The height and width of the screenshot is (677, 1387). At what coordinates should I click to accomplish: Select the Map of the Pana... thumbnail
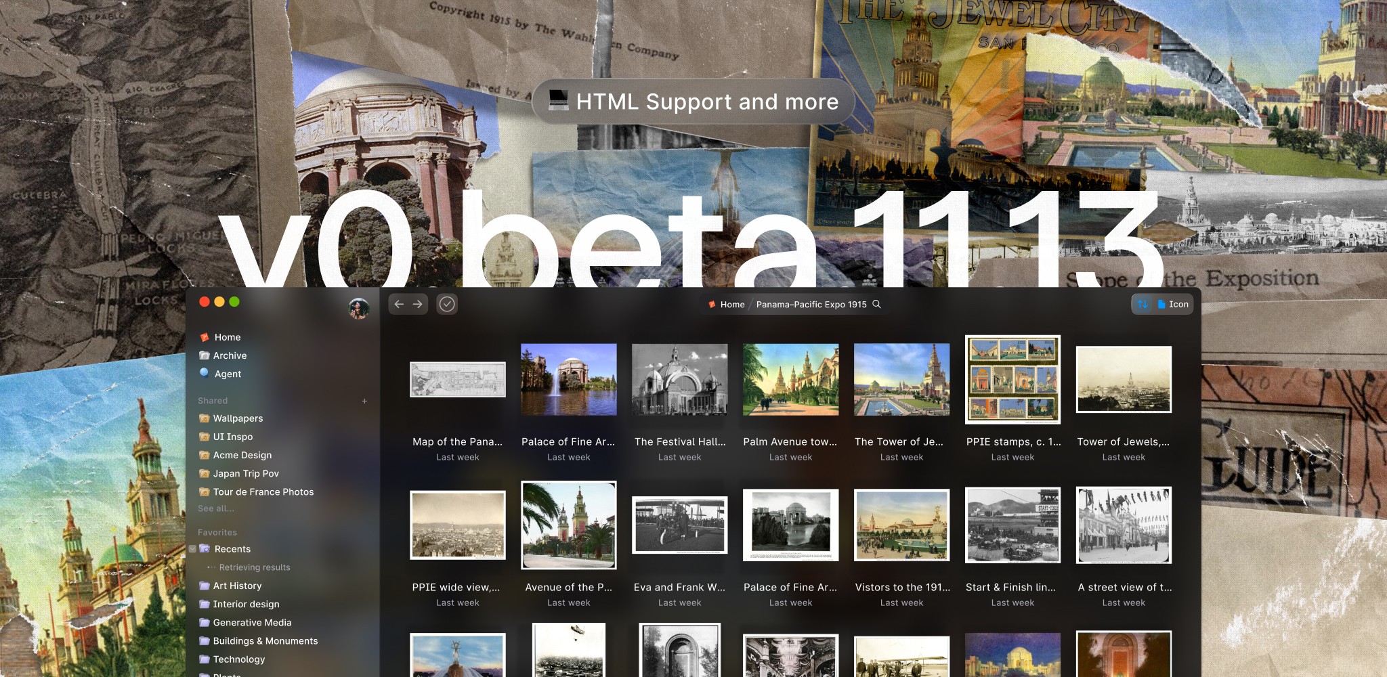point(458,379)
